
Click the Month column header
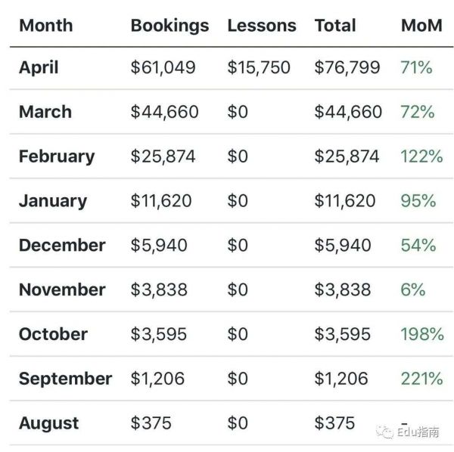pos(45,25)
